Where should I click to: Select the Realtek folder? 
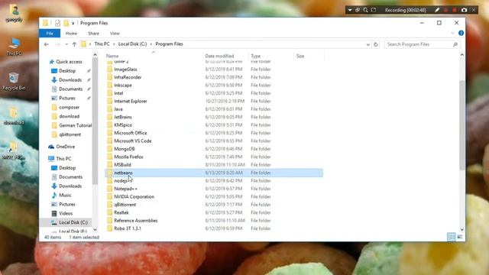click(121, 212)
